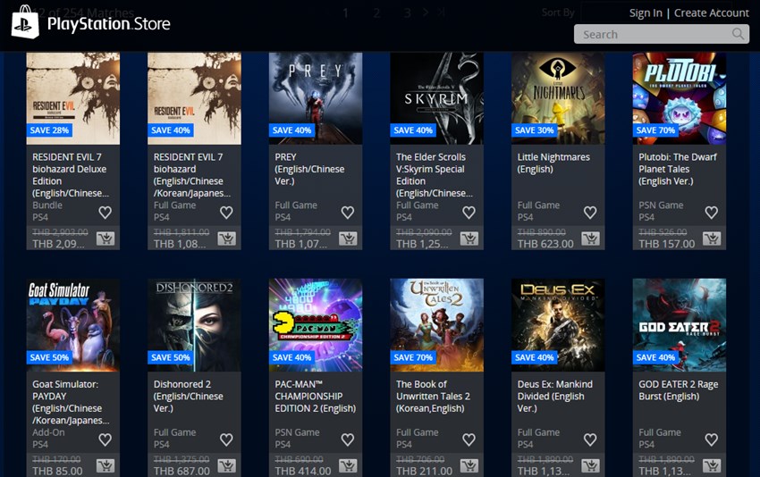Open Goat Simulator PAYDAY cover image
This screenshot has width=760, height=477.
[x=72, y=325]
